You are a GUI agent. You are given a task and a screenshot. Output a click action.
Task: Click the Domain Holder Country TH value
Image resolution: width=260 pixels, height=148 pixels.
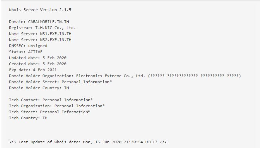[x=67, y=88]
